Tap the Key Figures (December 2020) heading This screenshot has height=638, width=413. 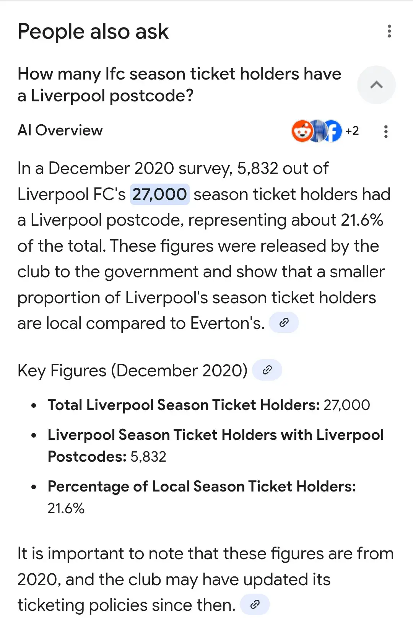pos(132,370)
